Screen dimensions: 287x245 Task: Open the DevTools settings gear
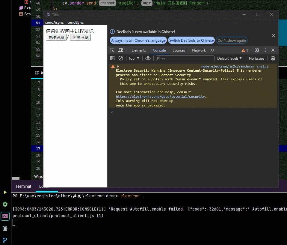click(x=257, y=50)
